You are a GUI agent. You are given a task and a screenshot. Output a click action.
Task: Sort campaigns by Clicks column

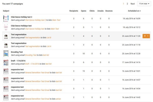92,11
